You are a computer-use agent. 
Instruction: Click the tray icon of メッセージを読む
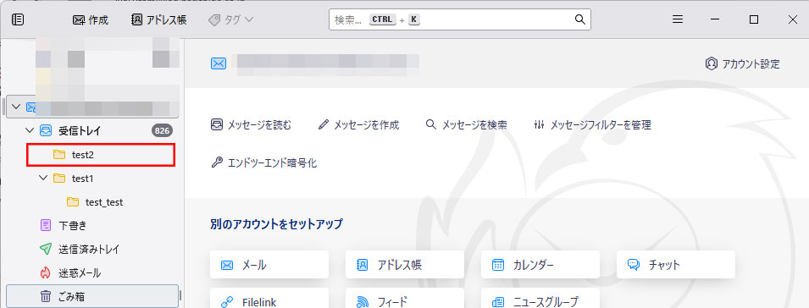217,124
